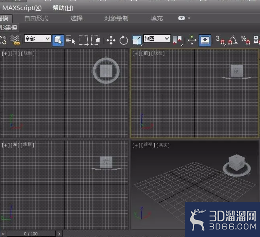Click [+] in the 顶 viewport label
Viewport: 260px width, 237px height.
tap(6, 54)
